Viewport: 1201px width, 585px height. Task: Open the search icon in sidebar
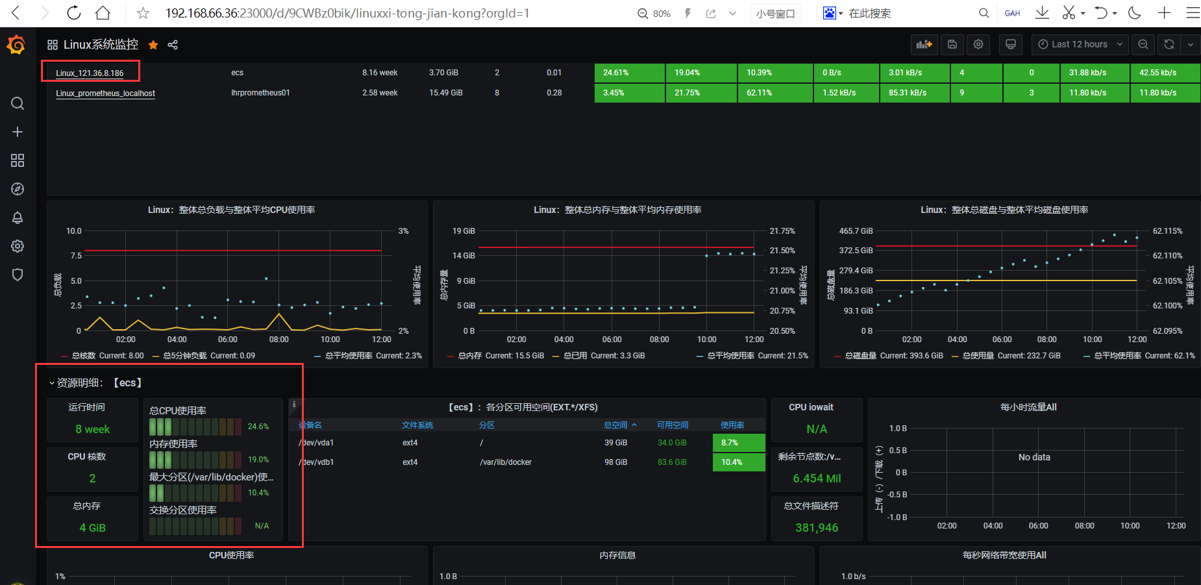click(x=18, y=104)
